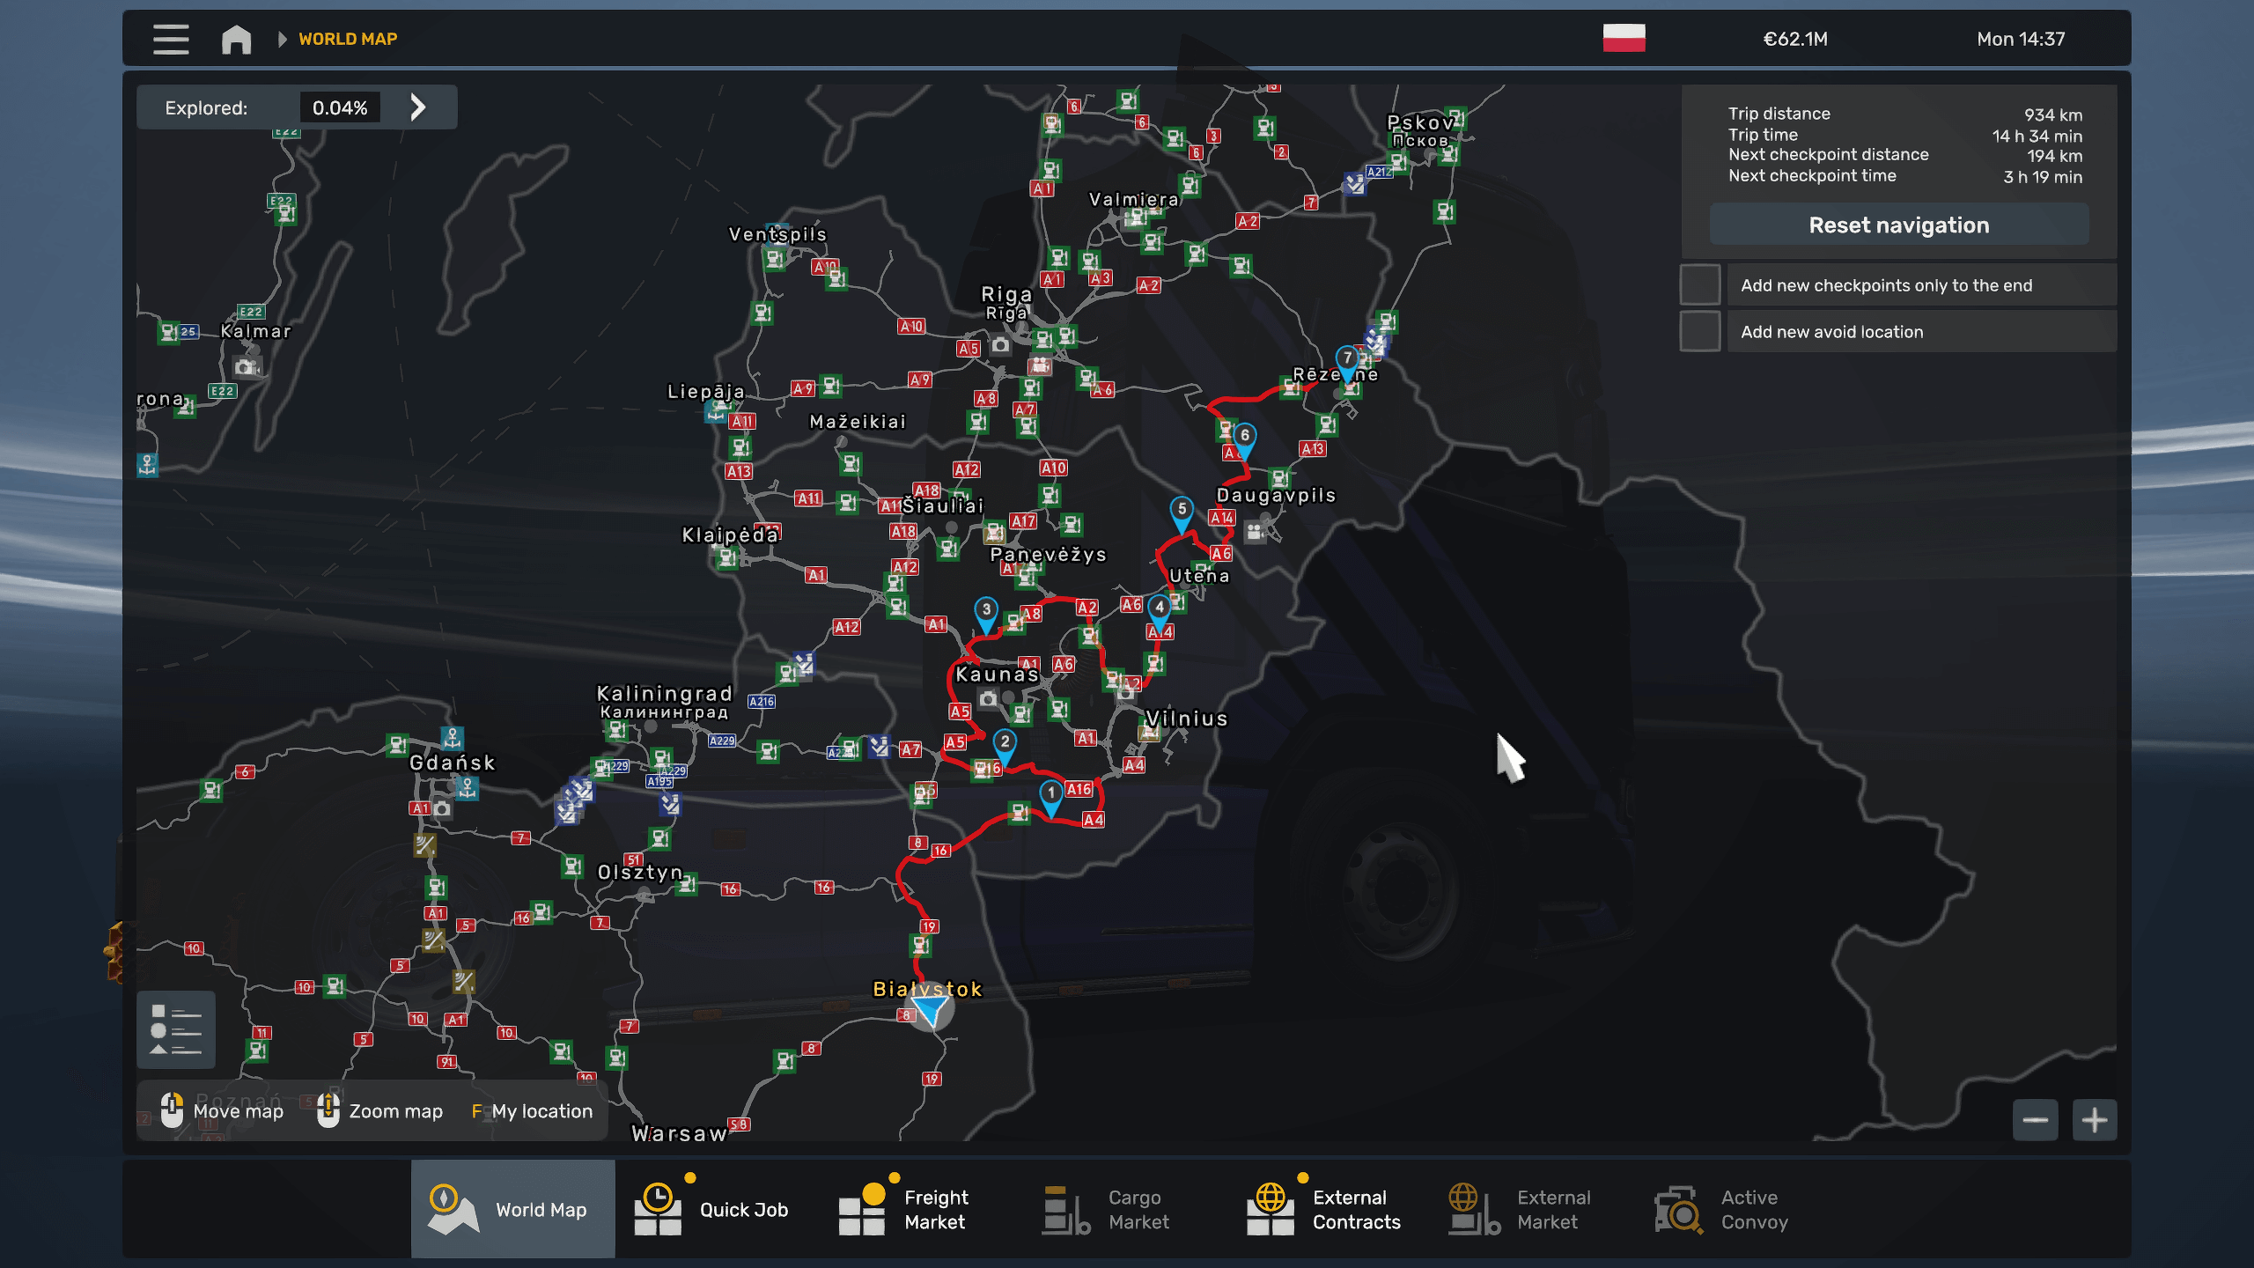Select checkpoint marker 1 on route
Screen dimensions: 2254x1268
(x=1050, y=794)
